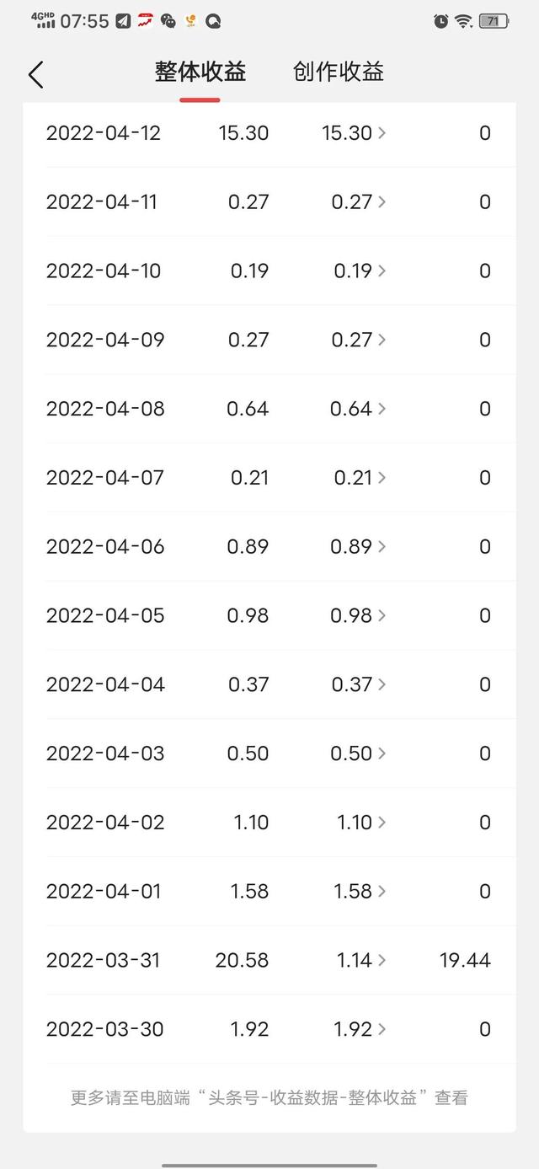Tap the 19.44 amount on 2022-03-31
Screen dimensions: 539x1169
[464, 960]
